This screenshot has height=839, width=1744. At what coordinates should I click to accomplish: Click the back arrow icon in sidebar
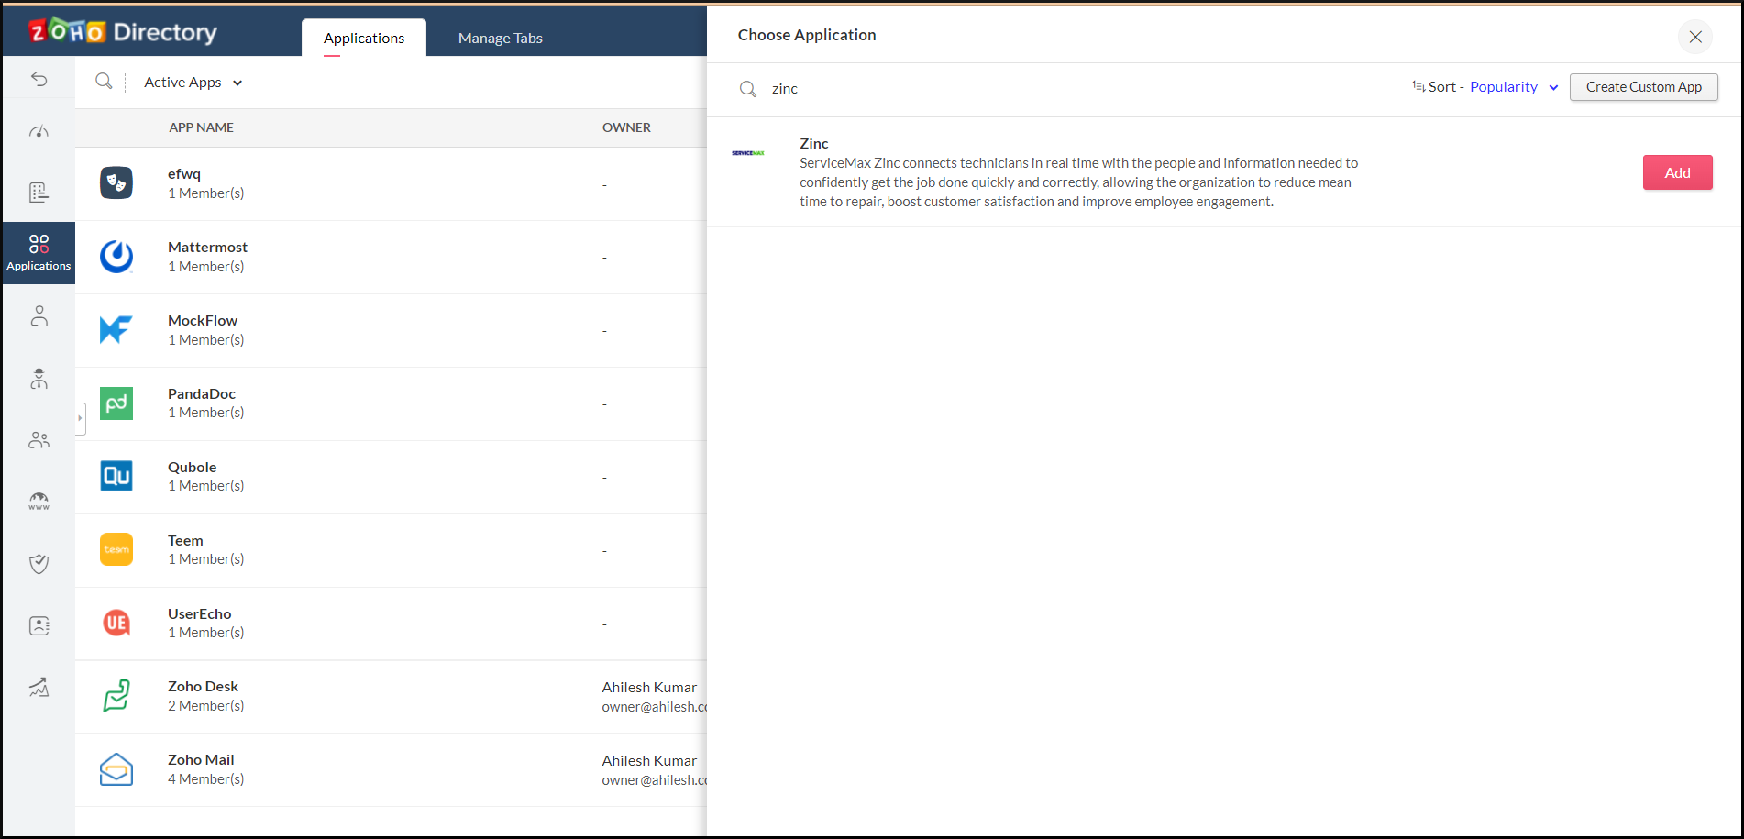pyautogui.click(x=39, y=79)
